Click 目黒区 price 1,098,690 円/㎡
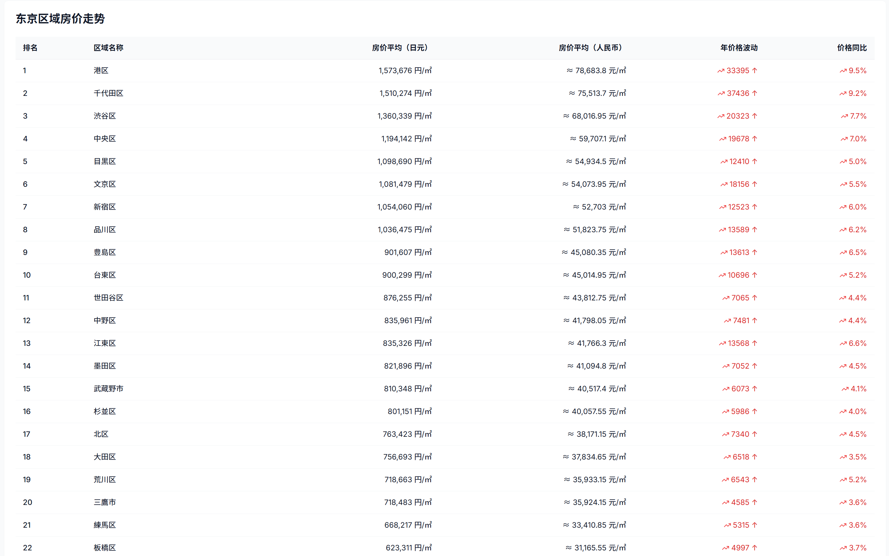The width and height of the screenshot is (889, 556). pos(404,162)
